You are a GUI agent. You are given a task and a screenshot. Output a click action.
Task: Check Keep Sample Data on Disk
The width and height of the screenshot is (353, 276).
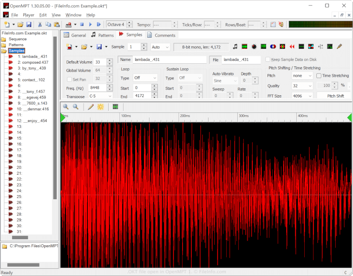pyautogui.click(x=268, y=59)
